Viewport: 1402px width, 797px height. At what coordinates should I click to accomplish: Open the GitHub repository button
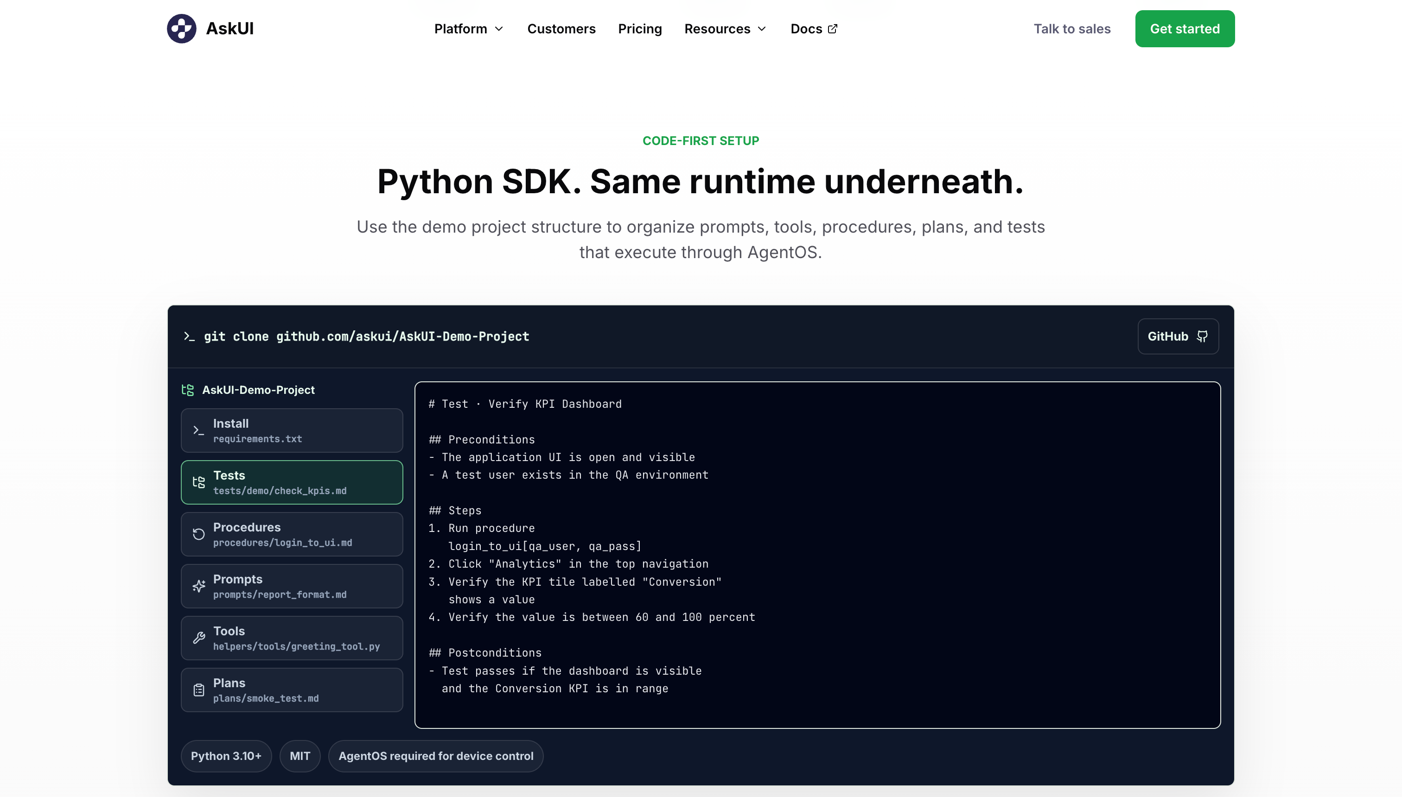tap(1178, 336)
